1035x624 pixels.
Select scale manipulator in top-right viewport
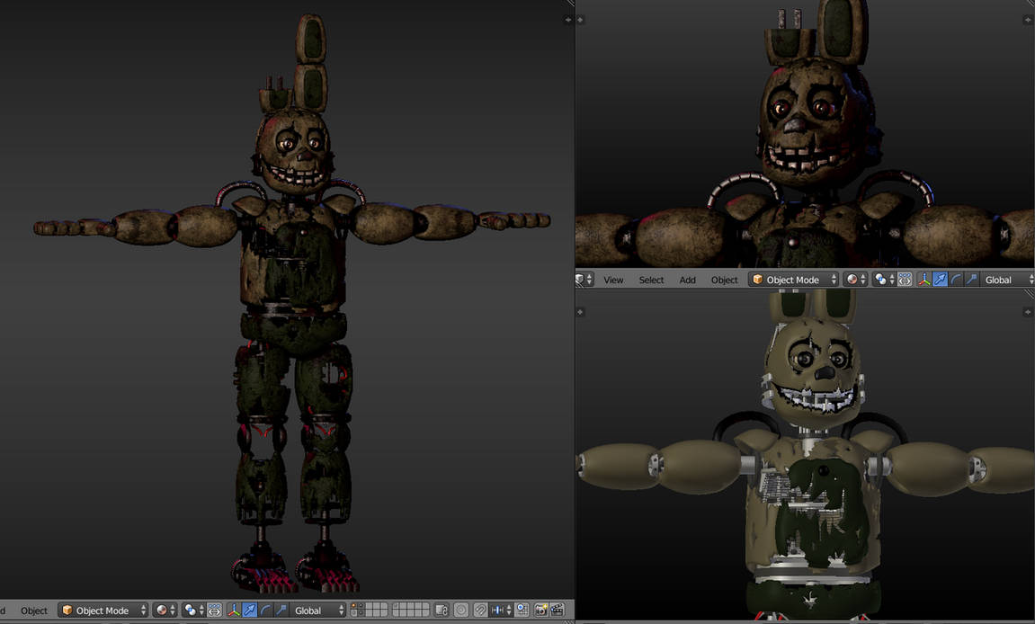coord(972,280)
